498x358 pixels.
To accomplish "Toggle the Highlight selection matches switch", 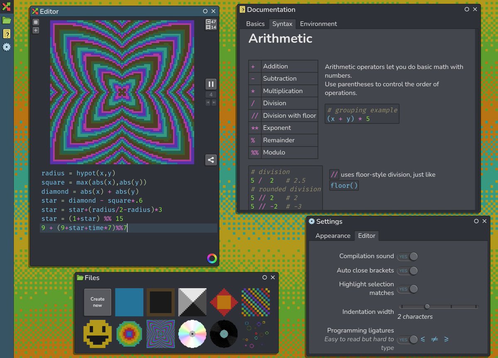I will [x=408, y=289].
